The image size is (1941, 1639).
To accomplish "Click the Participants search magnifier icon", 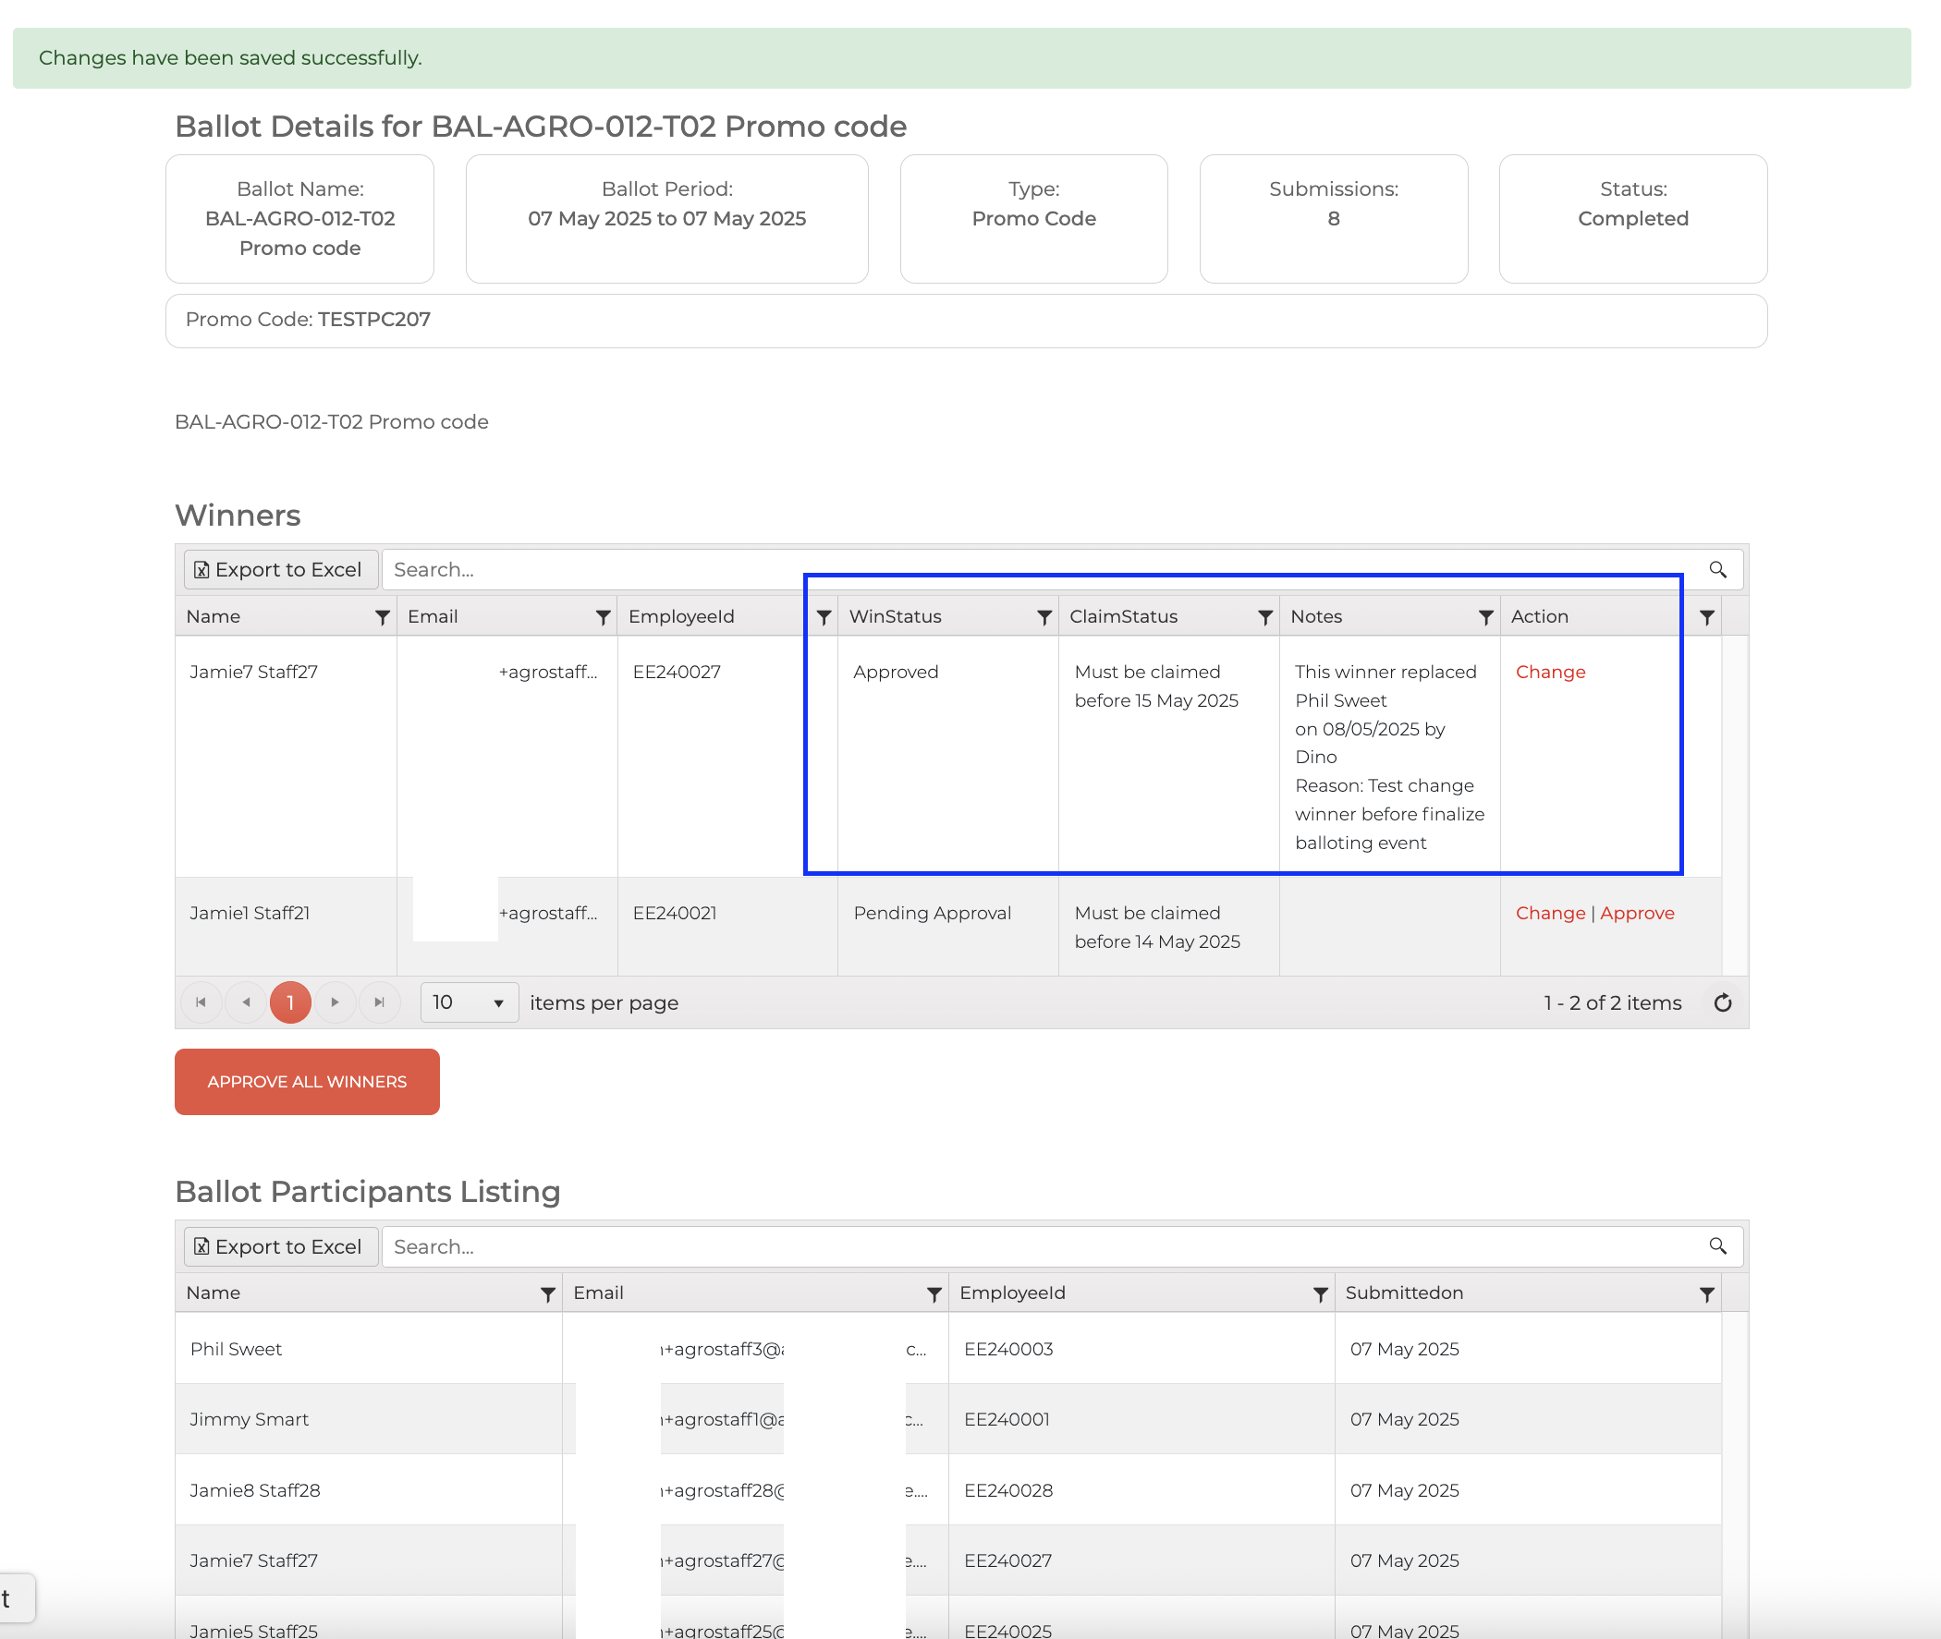I will click(x=1717, y=1246).
